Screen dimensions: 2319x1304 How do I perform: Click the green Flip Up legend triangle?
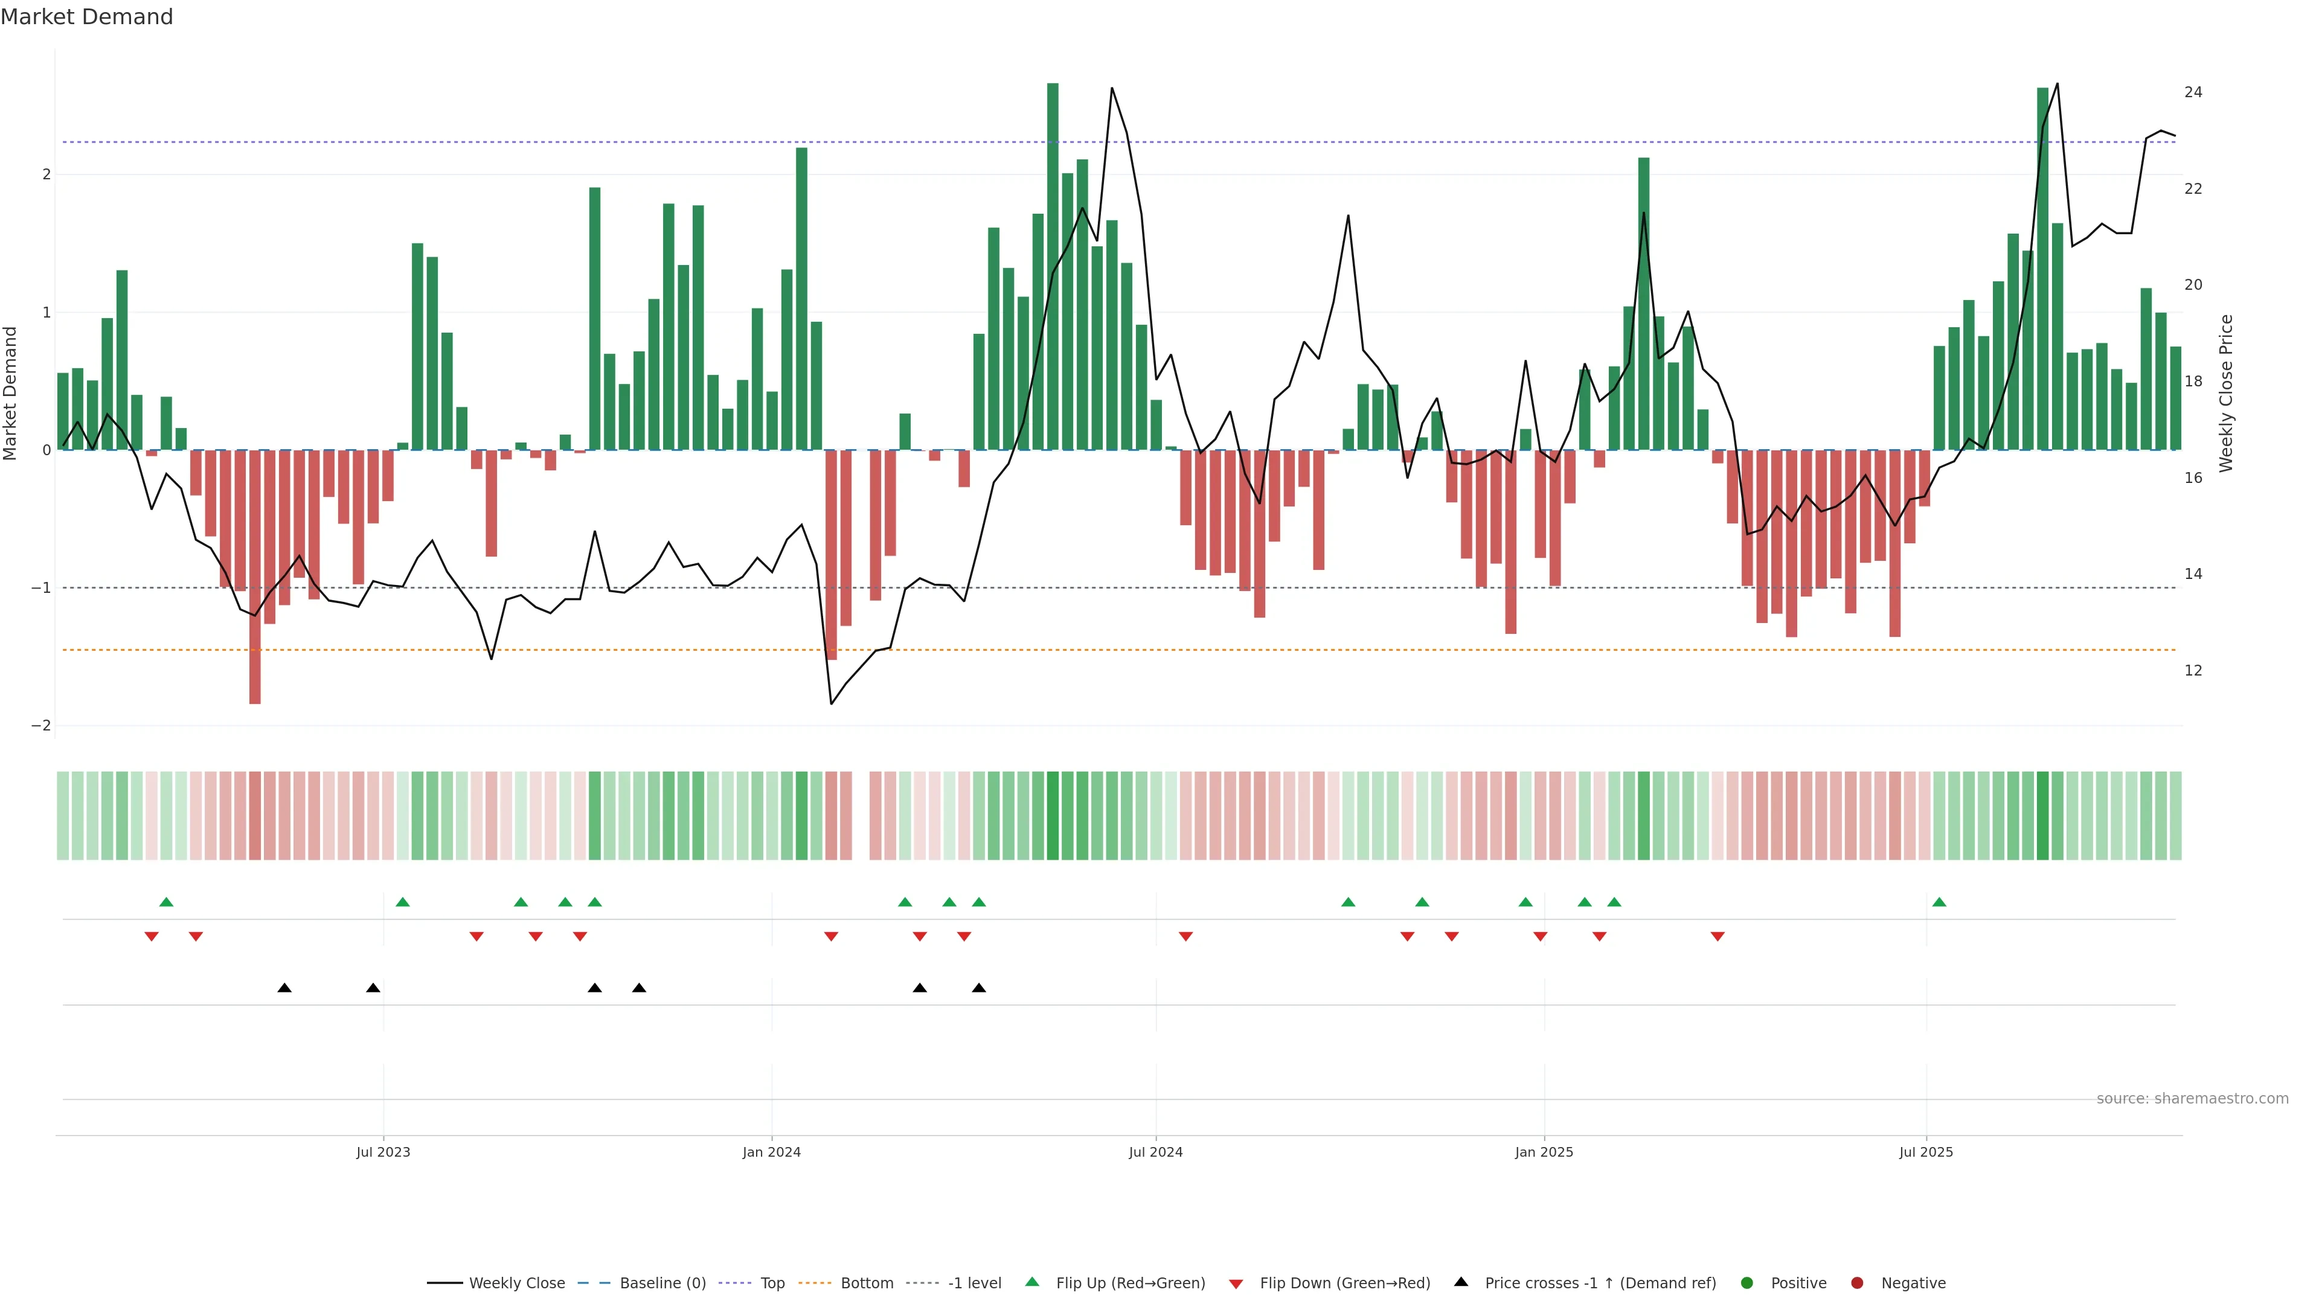coord(1033,1282)
